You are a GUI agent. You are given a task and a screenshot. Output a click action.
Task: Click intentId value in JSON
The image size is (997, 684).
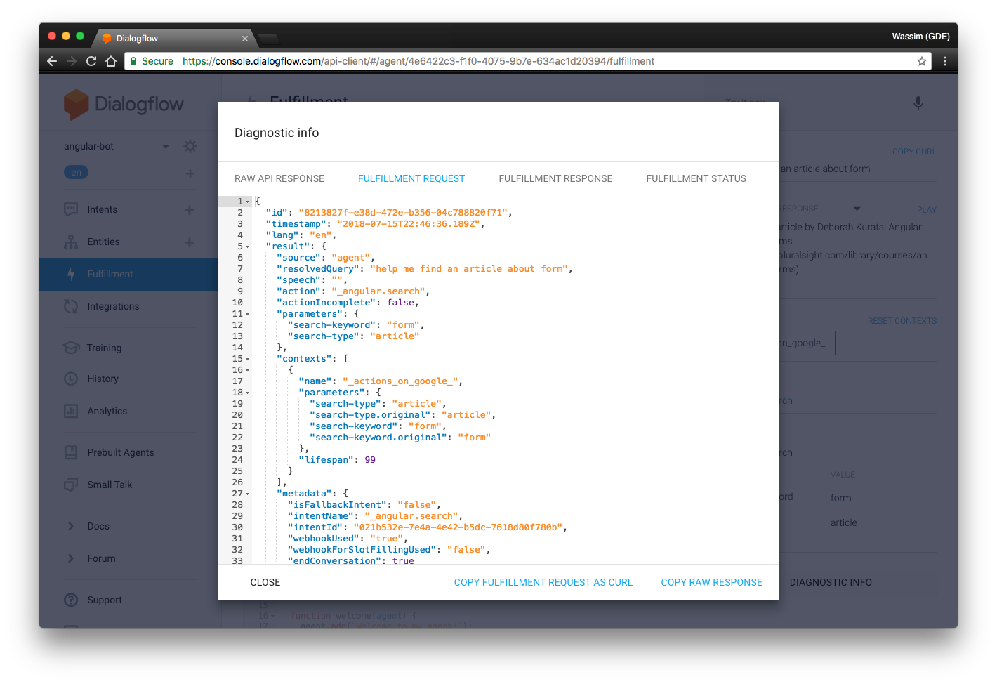point(457,527)
